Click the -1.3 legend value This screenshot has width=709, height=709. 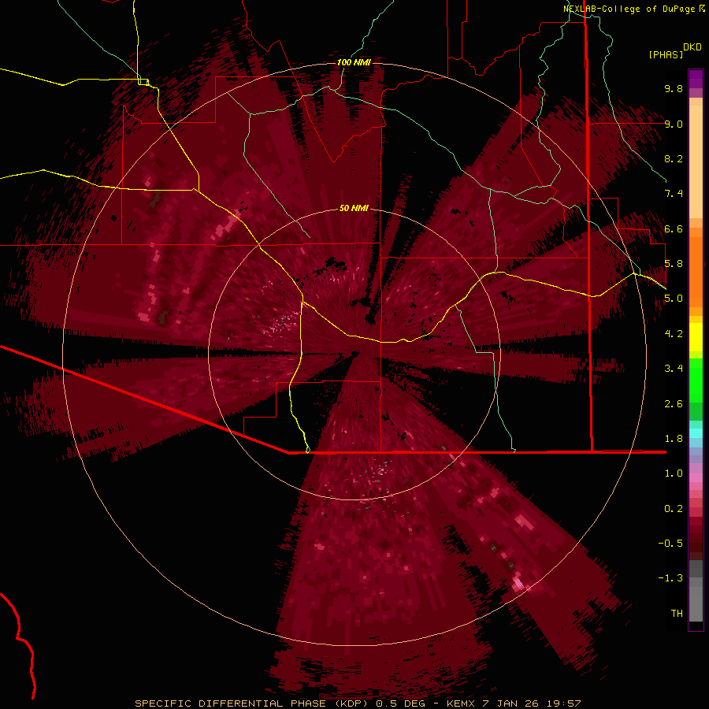pyautogui.click(x=670, y=578)
